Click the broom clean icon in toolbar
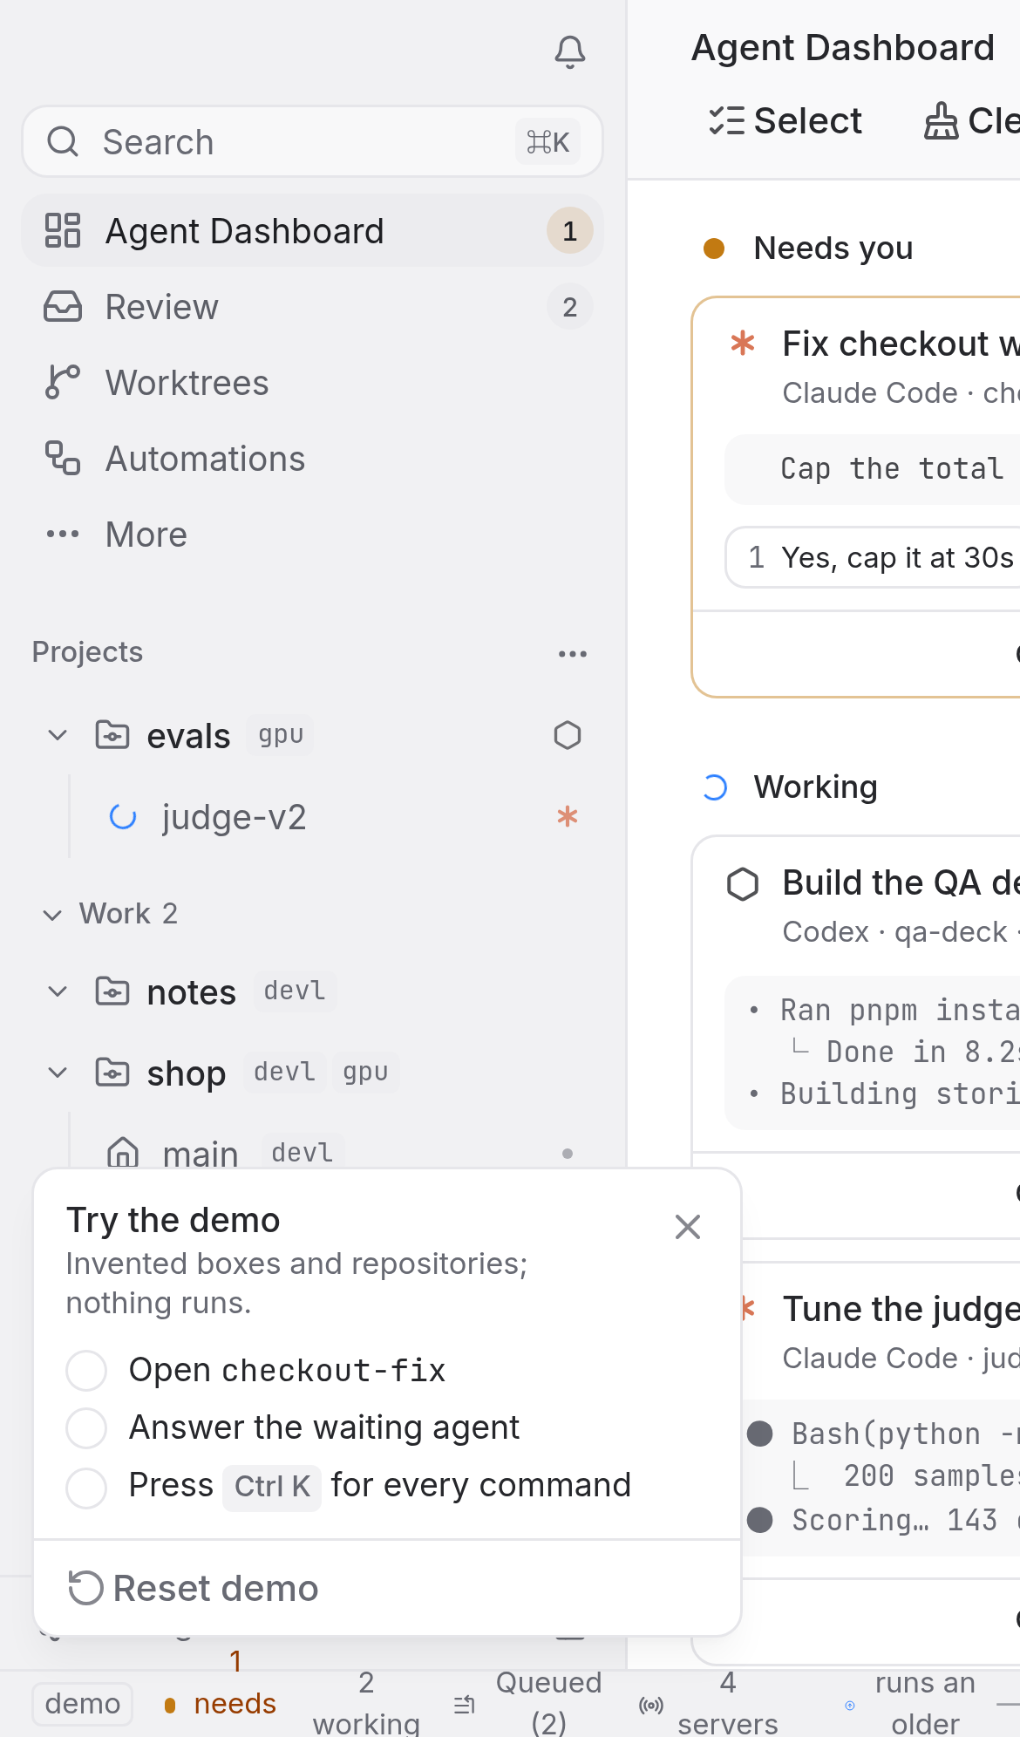The image size is (1020, 1737). coord(942,121)
